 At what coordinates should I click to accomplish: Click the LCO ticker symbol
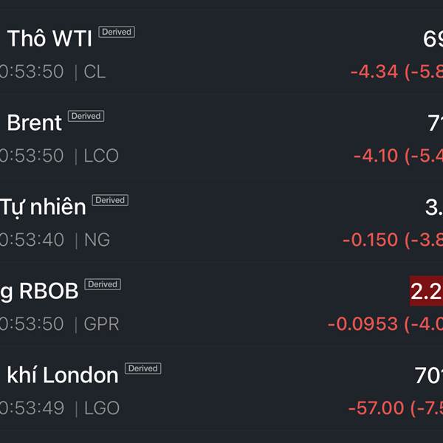(101, 156)
